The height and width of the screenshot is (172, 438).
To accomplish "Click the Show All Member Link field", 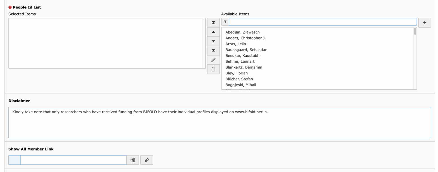I will (x=73, y=160).
